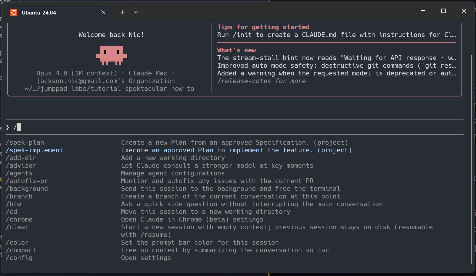Click the 'Welcome back Nic!' text
This screenshot has width=476, height=276.
pyautogui.click(x=111, y=35)
